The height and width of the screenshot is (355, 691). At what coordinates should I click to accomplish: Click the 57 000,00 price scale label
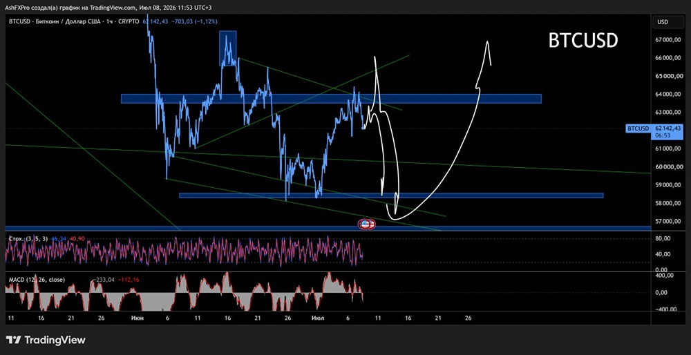[x=667, y=222]
